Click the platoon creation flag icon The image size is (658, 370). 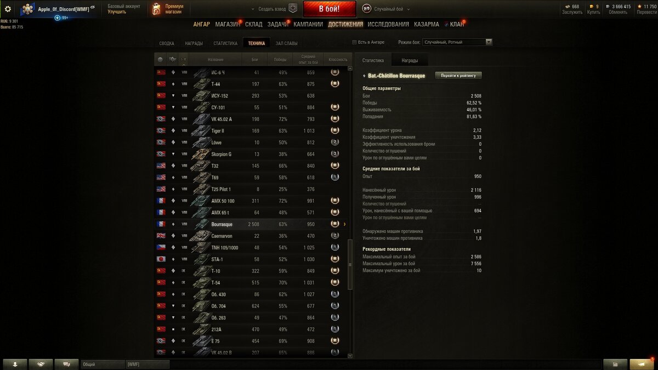click(x=292, y=9)
